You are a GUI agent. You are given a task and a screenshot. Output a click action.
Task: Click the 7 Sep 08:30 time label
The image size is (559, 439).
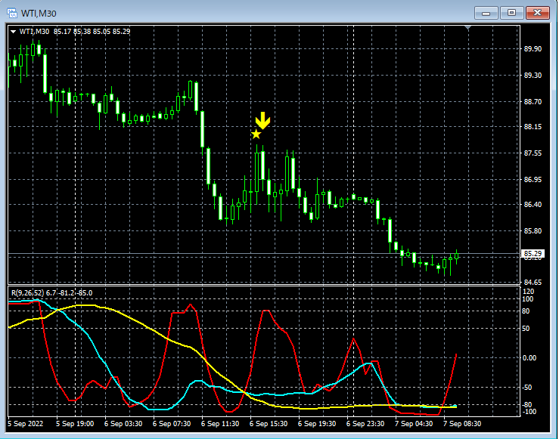click(x=462, y=424)
